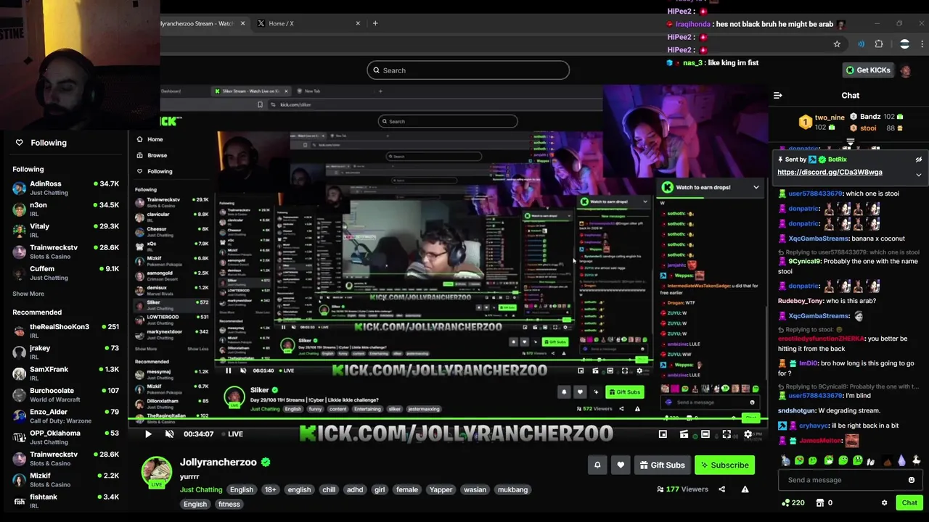Open the browser profile icon
929x522 pixels.
point(904,44)
